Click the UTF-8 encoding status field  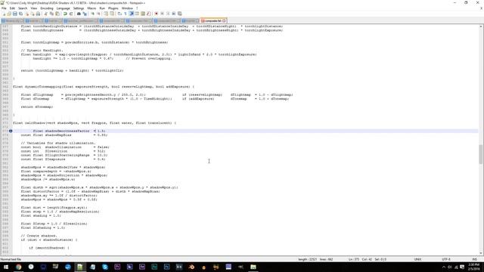click(446, 259)
